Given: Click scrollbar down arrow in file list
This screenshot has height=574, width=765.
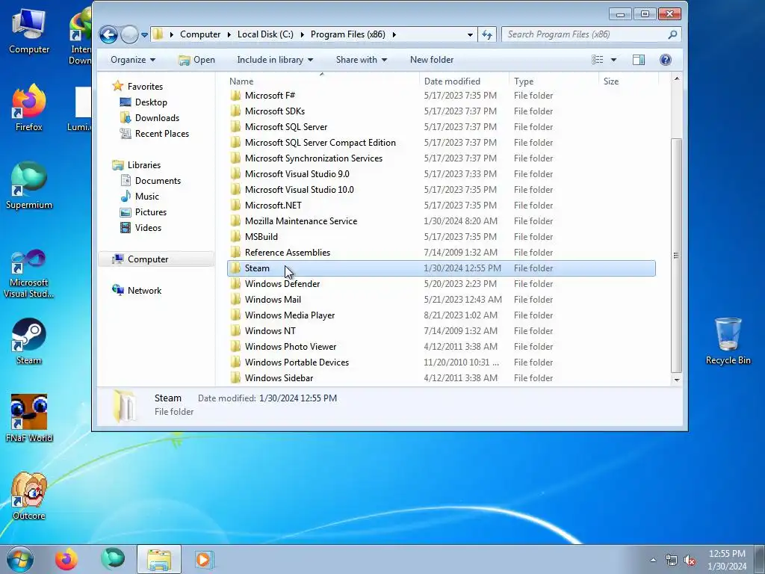Looking at the screenshot, I should (676, 380).
